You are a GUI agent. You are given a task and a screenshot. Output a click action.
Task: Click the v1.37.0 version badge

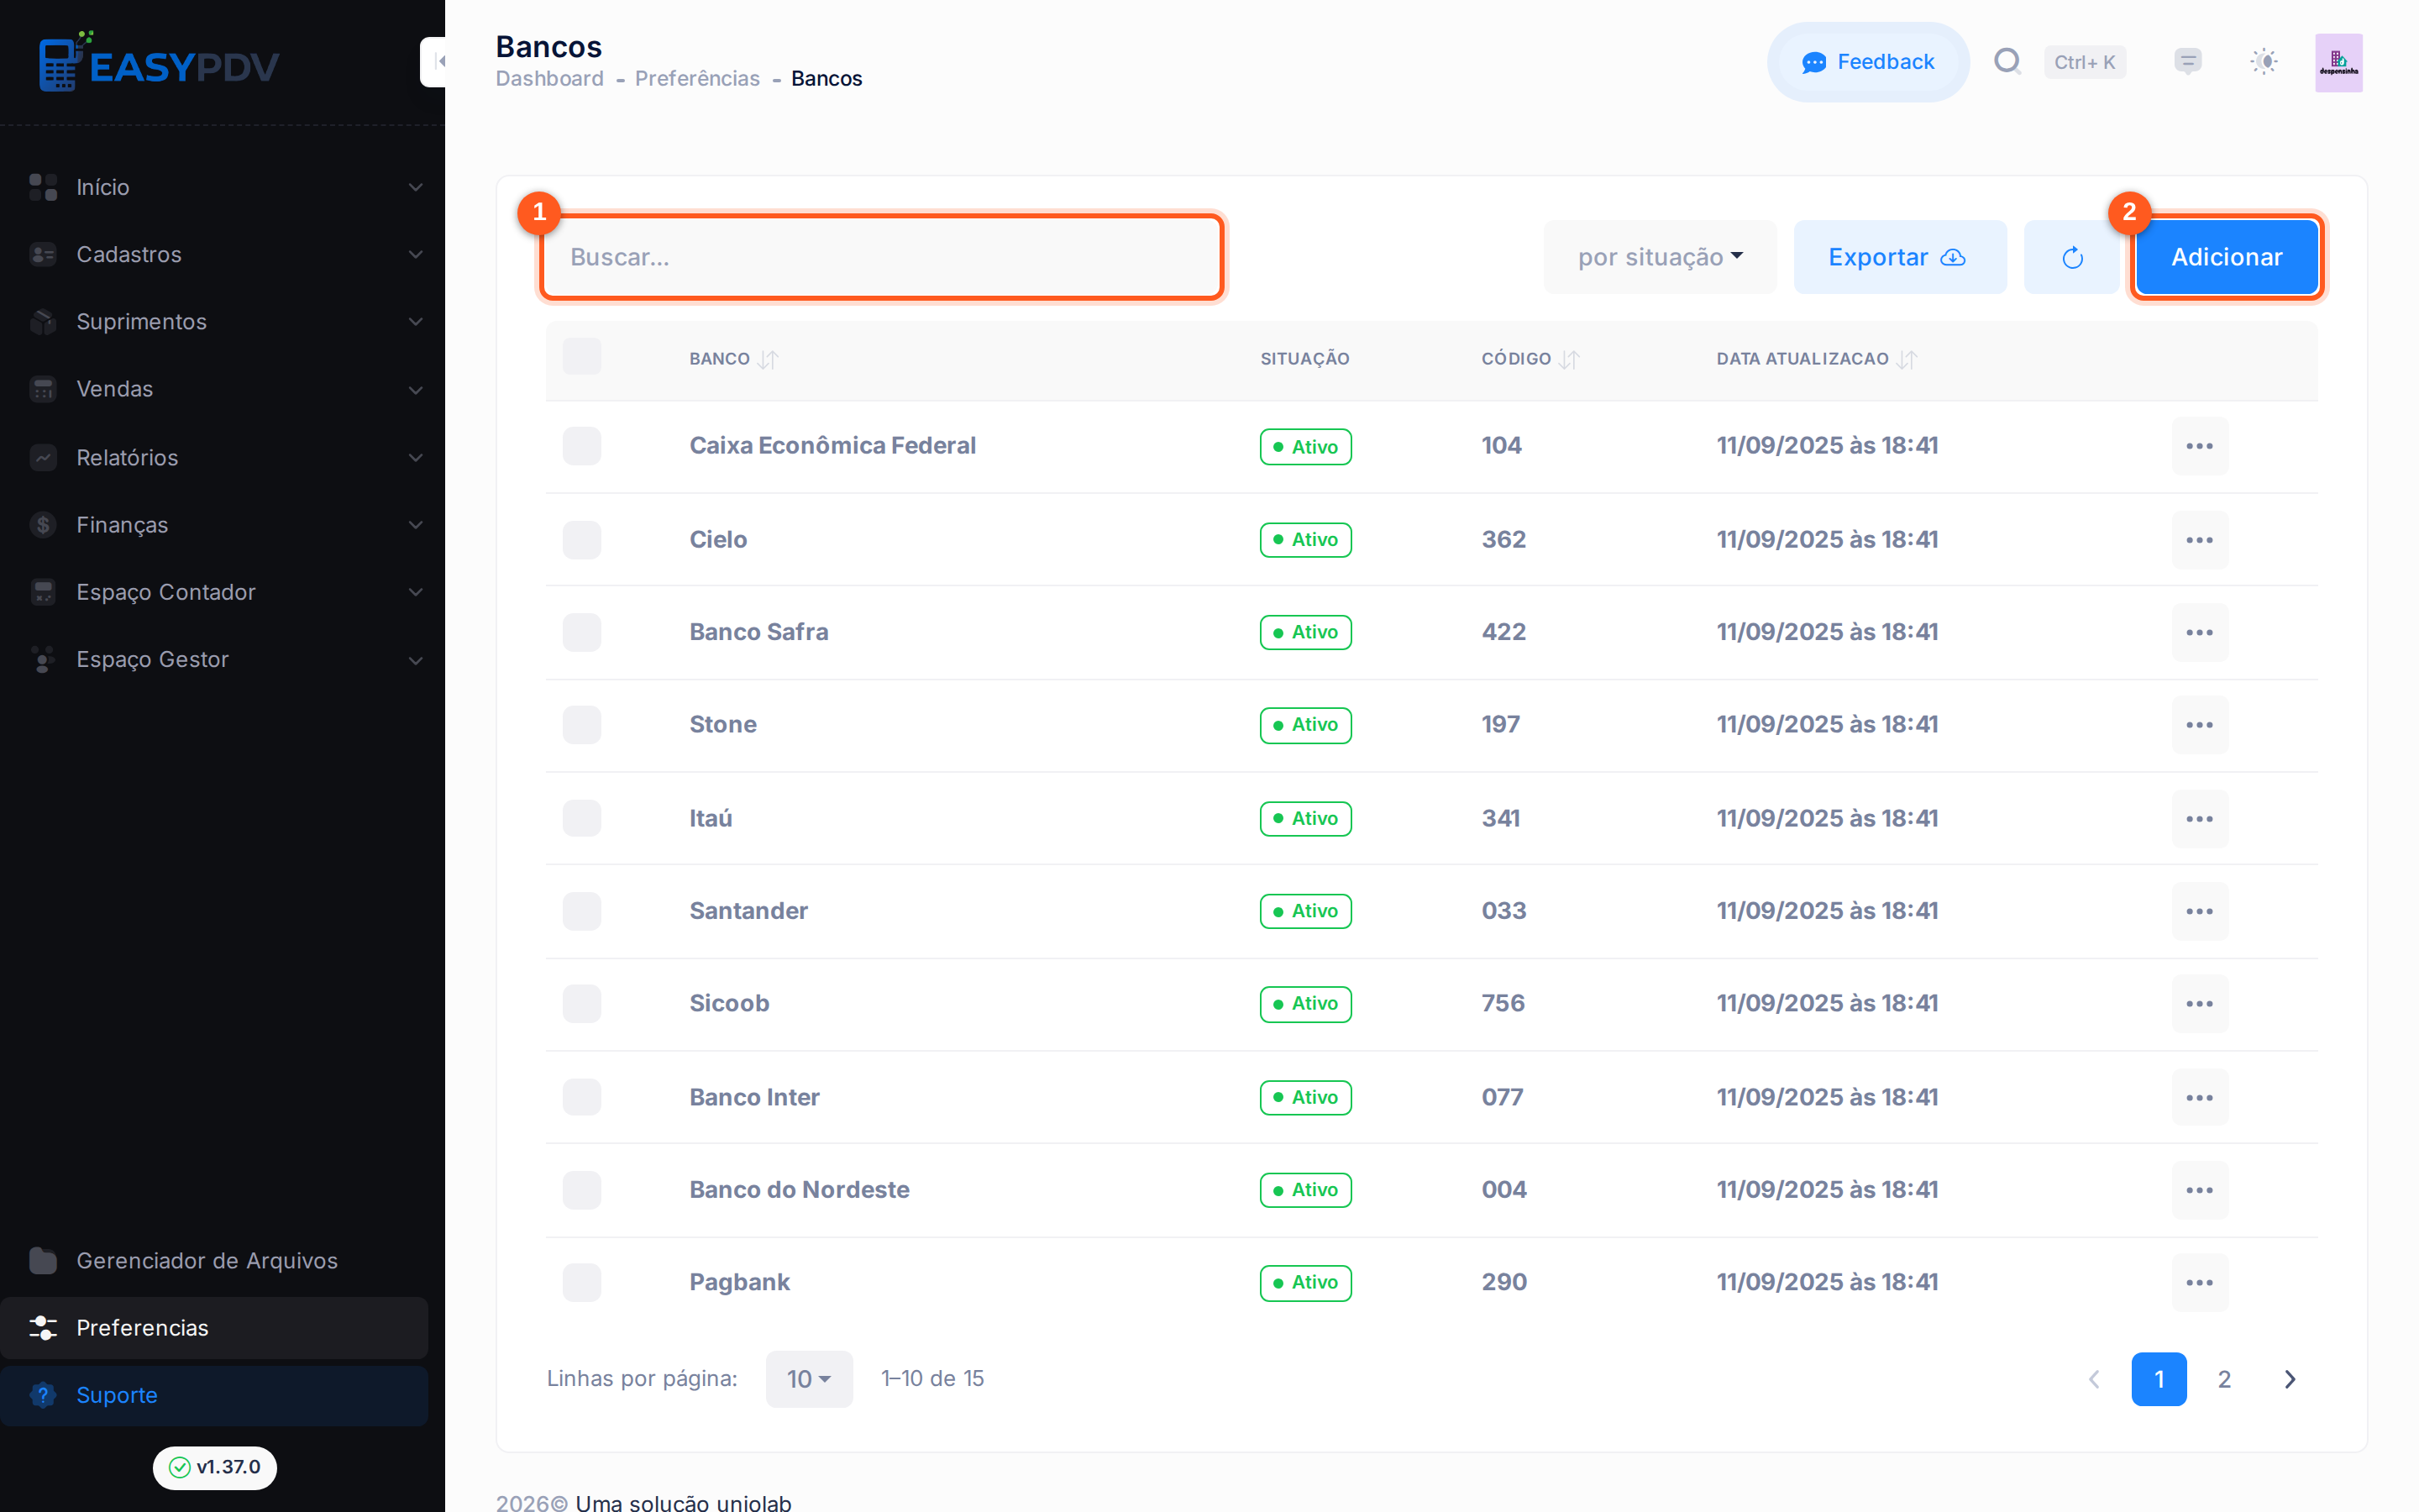[x=214, y=1467]
